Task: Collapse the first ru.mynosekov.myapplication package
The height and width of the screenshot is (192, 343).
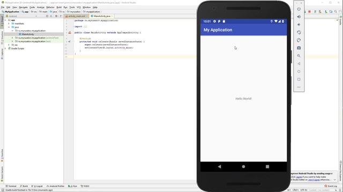Action: coord(12,31)
